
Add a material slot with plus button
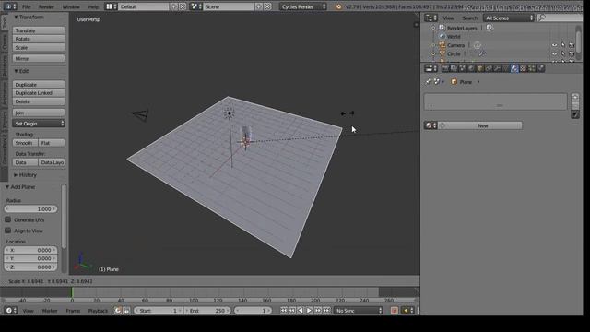[575, 97]
